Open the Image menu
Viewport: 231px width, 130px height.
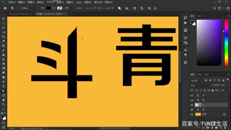tap(31, 2)
